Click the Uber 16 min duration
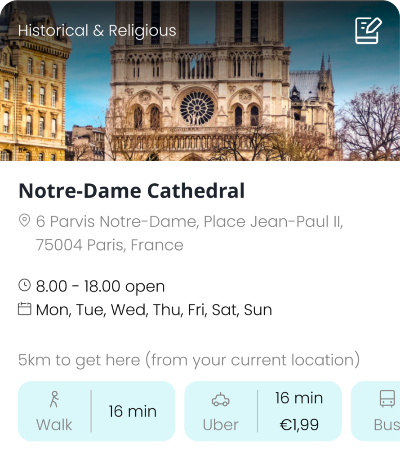 299,398
